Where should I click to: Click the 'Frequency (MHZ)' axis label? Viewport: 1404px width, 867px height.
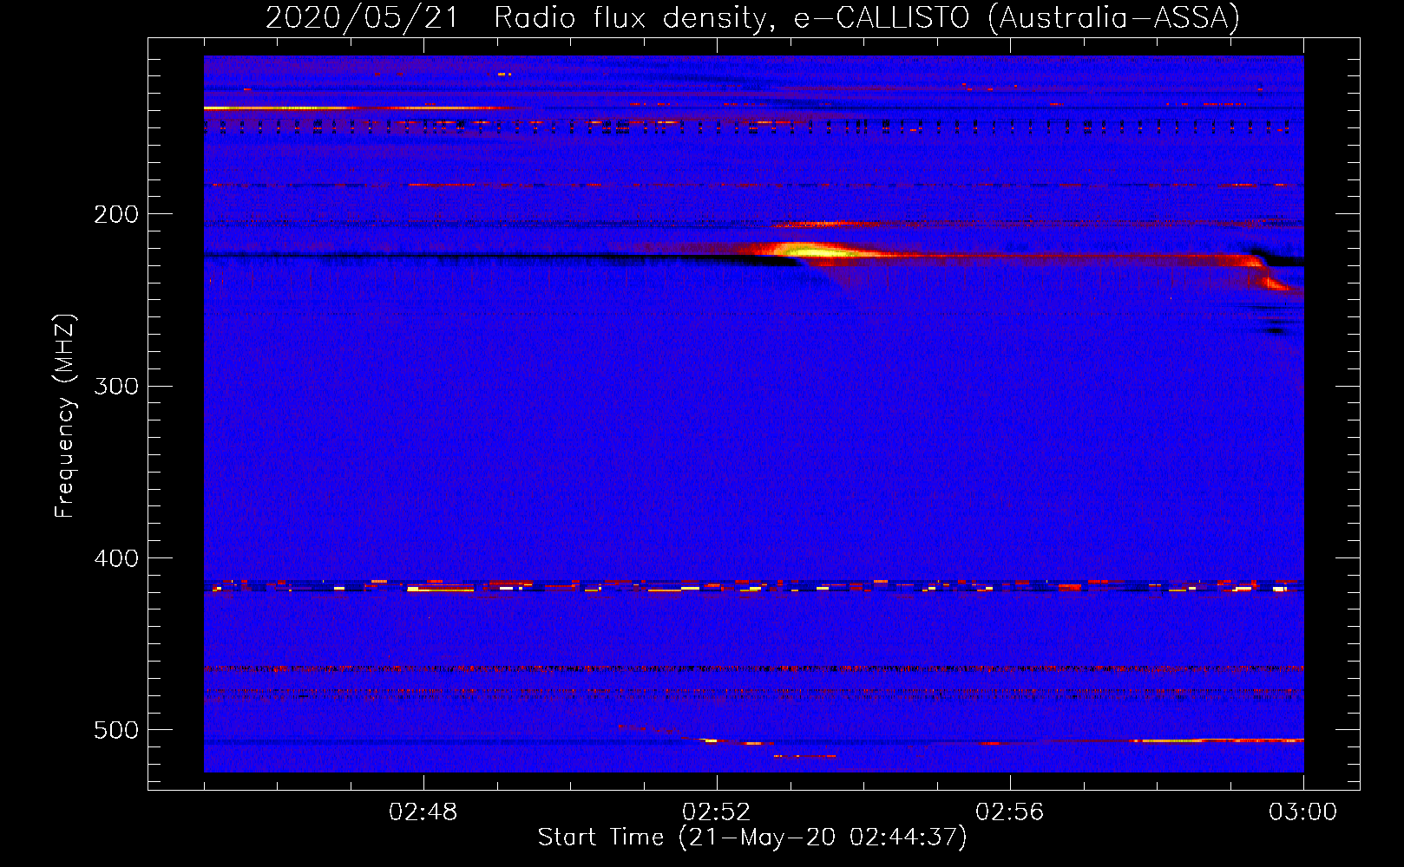(x=65, y=416)
